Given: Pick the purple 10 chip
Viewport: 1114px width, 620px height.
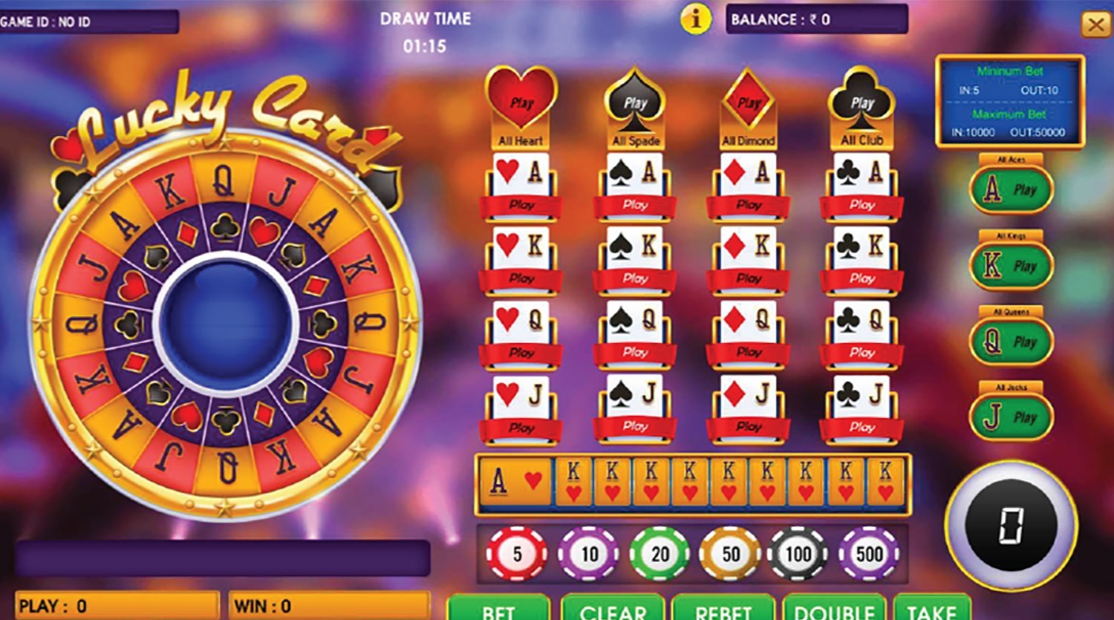Looking at the screenshot, I should [588, 554].
